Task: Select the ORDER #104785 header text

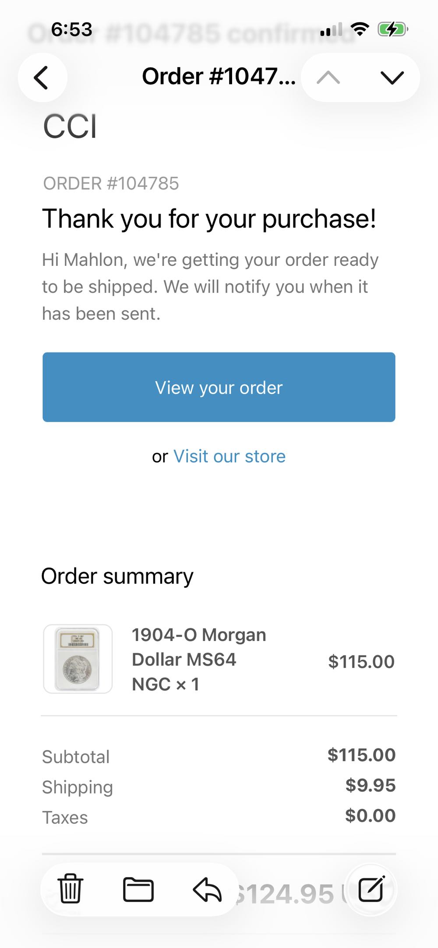Action: [x=111, y=183]
